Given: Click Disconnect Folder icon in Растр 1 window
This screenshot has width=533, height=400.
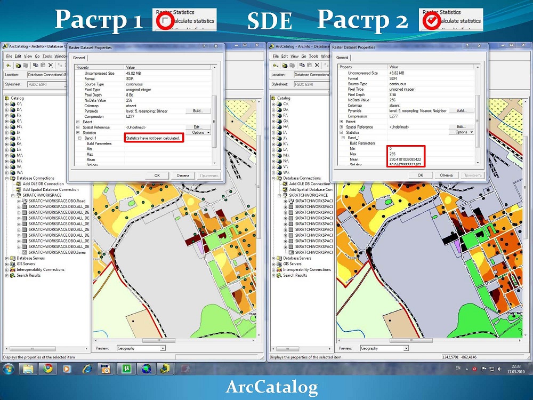Looking at the screenshot, I should pos(25,65).
